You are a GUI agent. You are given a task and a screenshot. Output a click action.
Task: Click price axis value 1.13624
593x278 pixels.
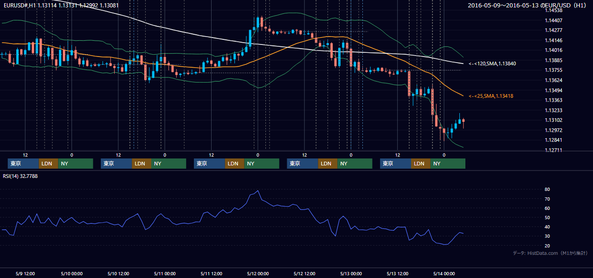554,80
